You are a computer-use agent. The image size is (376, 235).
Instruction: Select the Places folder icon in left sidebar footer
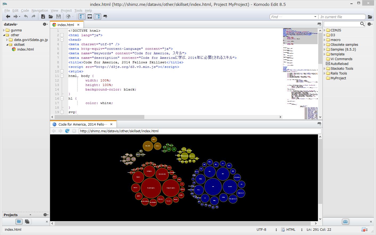19,221
